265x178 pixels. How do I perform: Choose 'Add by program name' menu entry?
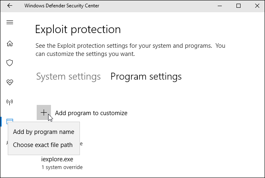tap(44, 132)
